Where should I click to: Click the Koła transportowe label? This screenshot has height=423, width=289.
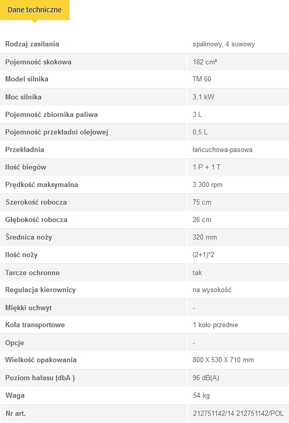point(35,325)
